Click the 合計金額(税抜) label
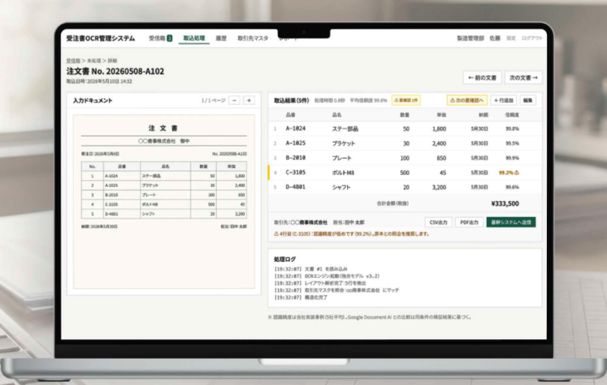607x385 pixels. tap(393, 204)
